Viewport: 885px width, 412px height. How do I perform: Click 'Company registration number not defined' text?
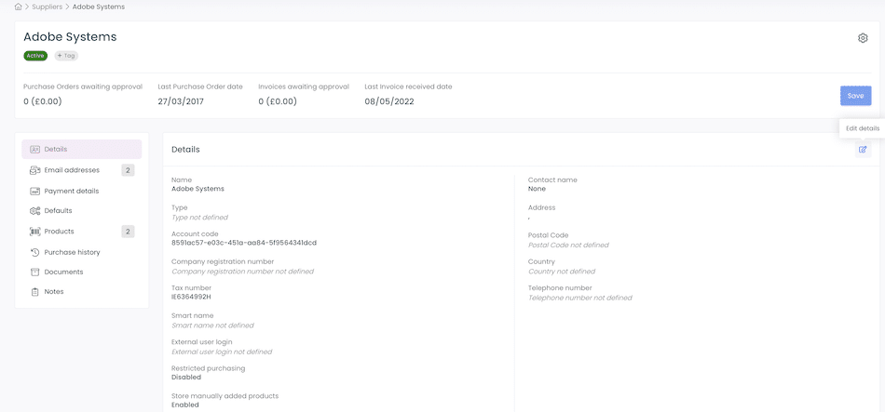[x=242, y=271]
